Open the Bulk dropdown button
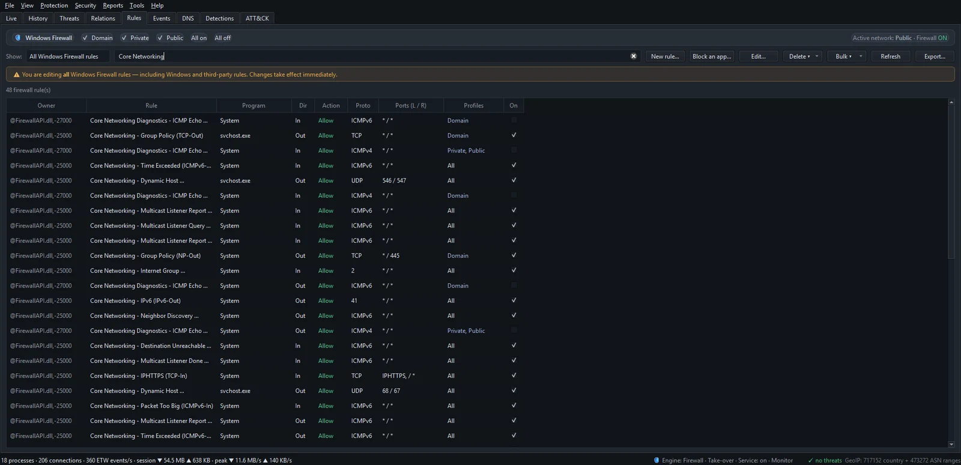 (x=847, y=56)
